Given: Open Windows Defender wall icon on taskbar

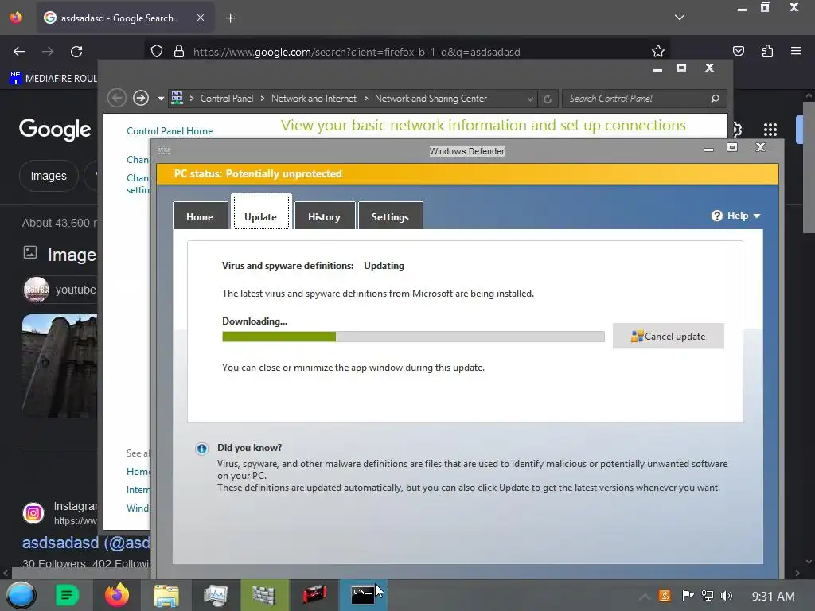Looking at the screenshot, I should (x=264, y=595).
